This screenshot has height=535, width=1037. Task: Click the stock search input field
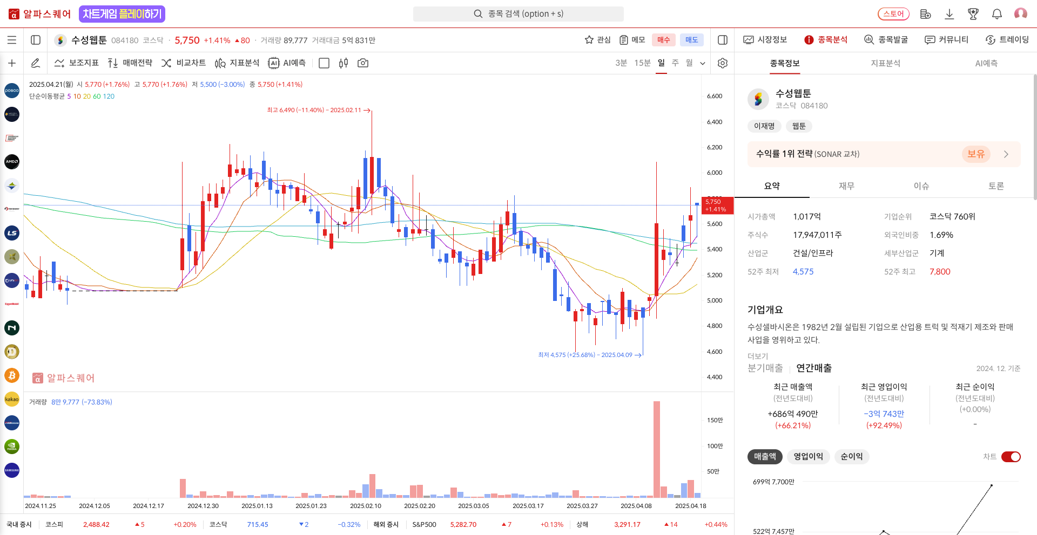pyautogui.click(x=518, y=14)
